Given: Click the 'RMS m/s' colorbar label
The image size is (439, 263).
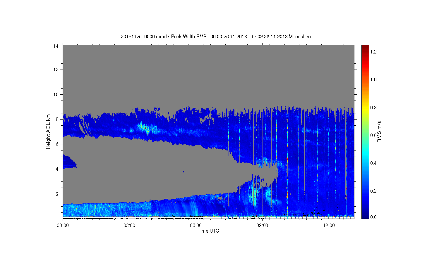Looking at the screenshot, I should tap(379, 131).
